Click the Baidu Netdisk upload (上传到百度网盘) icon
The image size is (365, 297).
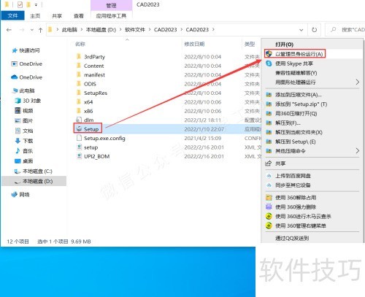(269, 176)
